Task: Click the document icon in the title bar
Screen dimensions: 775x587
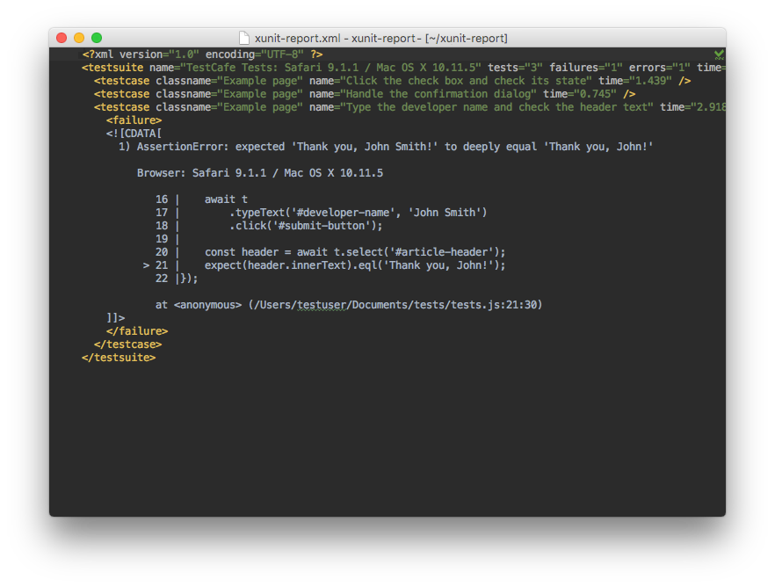Action: 244,38
